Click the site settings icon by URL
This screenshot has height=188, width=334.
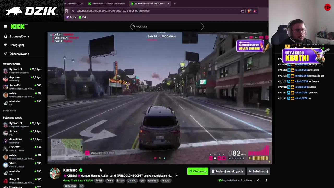(x=73, y=11)
